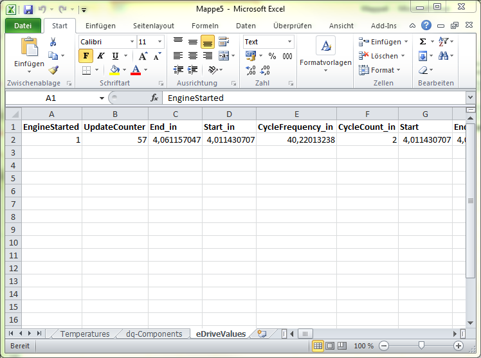Click the red font color A
Screen dimensions: 481x358
coord(136,70)
